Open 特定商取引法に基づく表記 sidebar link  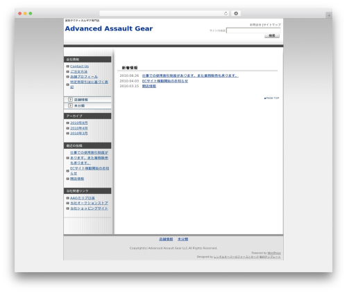pos(89,85)
